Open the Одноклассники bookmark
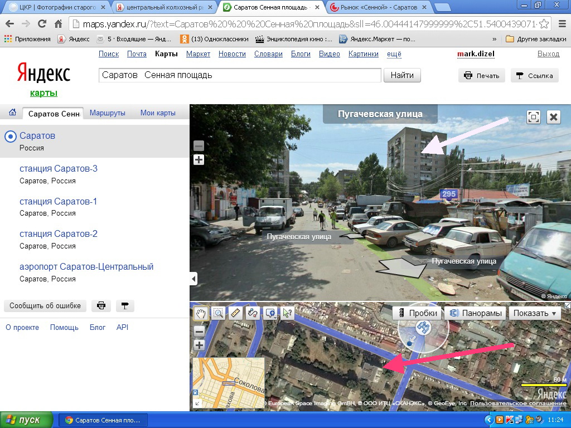 215,39
